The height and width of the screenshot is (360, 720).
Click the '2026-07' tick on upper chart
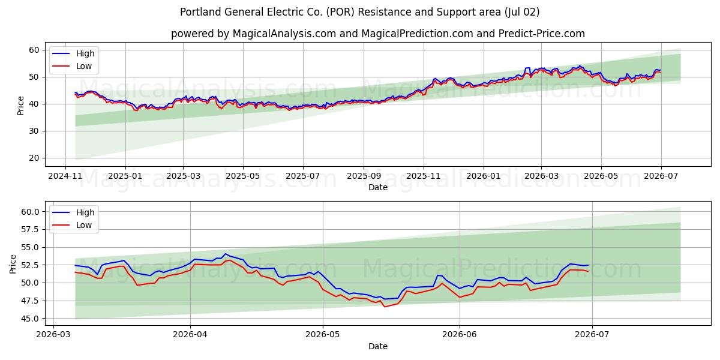pyautogui.click(x=661, y=176)
